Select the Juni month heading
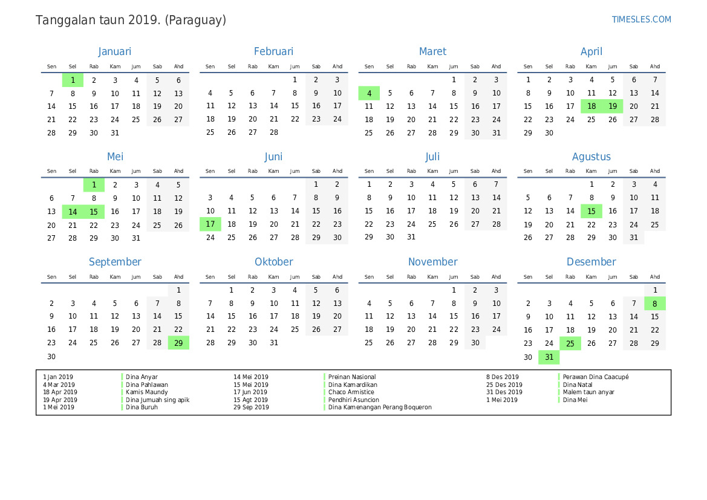The width and height of the screenshot is (707, 500). click(273, 157)
